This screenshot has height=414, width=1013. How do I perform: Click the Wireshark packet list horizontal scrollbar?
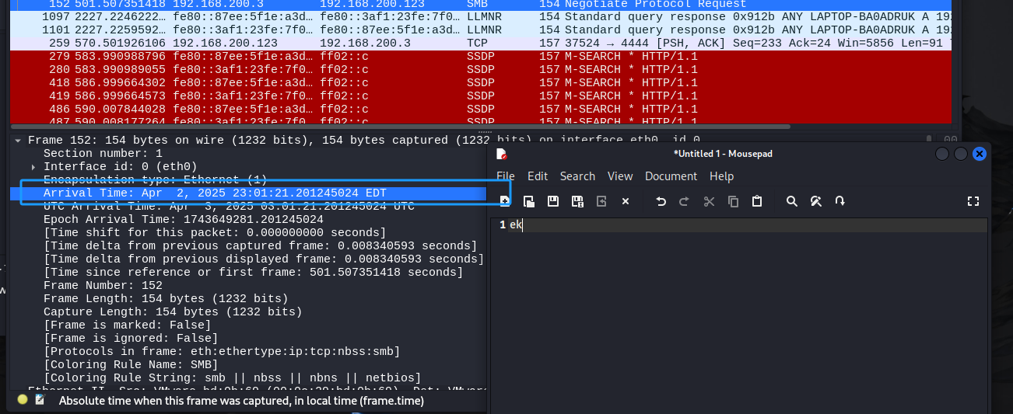[401, 127]
